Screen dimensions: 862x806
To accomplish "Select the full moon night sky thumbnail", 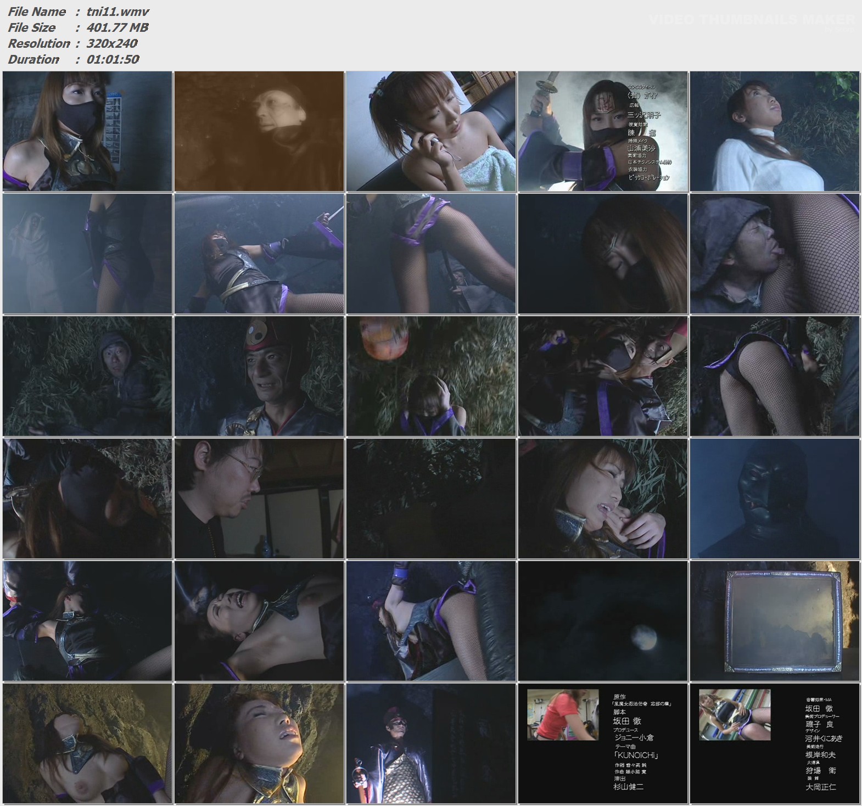I will point(603,621).
